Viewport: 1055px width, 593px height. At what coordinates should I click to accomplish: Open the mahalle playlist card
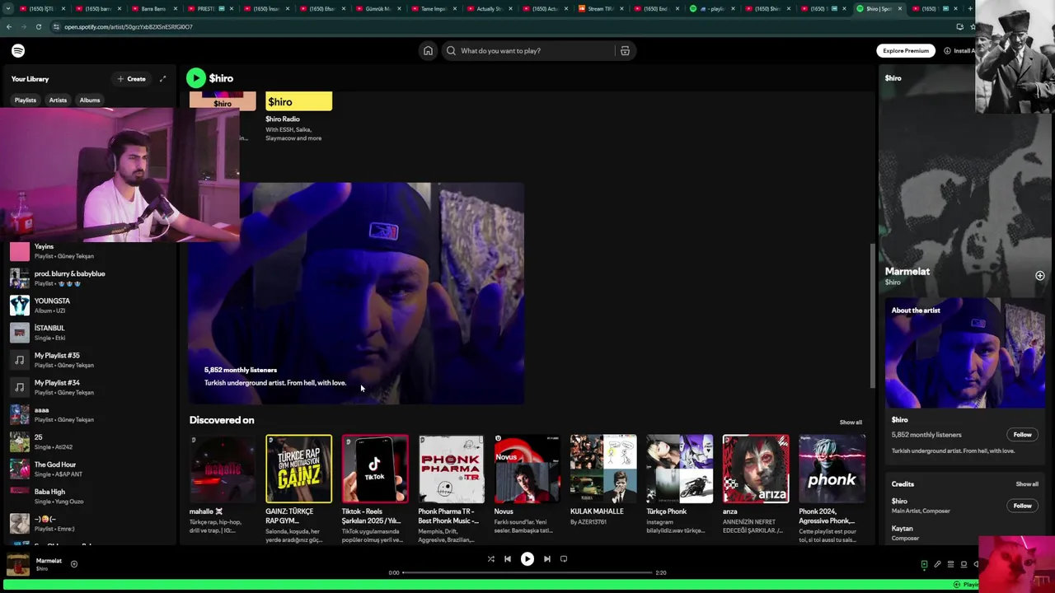coord(223,486)
